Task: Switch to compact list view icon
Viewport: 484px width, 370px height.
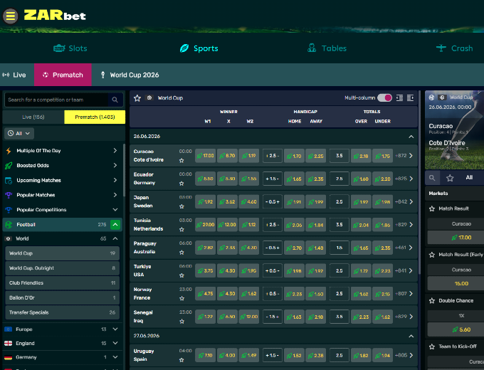Action: pos(399,97)
